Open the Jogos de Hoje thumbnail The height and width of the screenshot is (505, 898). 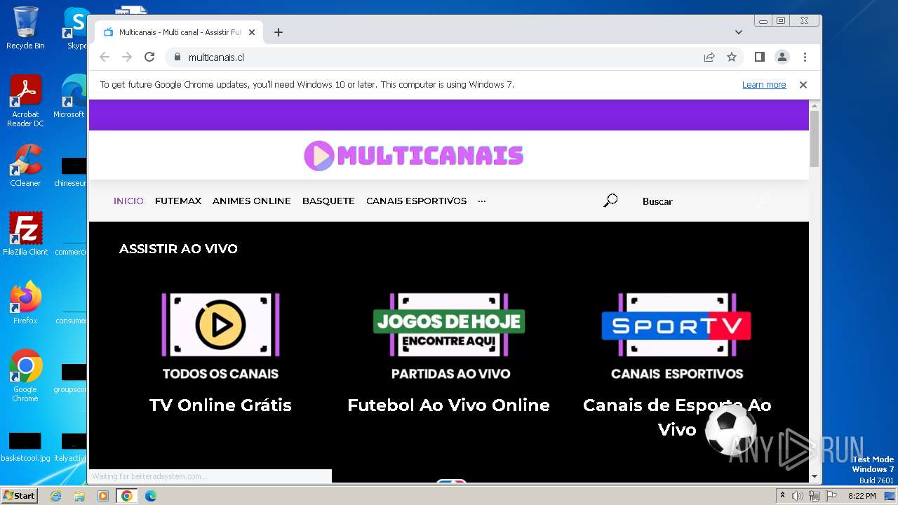tap(450, 336)
